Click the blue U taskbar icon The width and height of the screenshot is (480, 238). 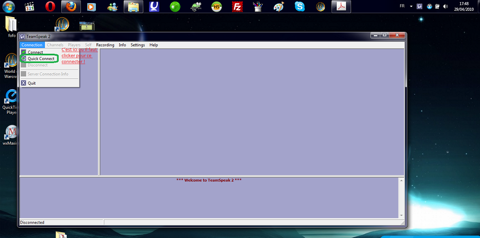[x=154, y=6]
